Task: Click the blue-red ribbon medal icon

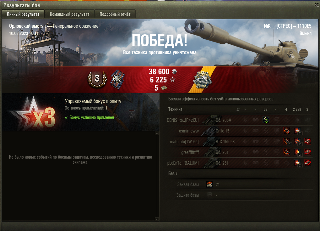Action: coord(117,80)
